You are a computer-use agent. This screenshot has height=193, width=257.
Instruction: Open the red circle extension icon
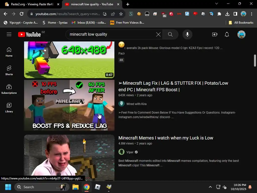coord(171,14)
